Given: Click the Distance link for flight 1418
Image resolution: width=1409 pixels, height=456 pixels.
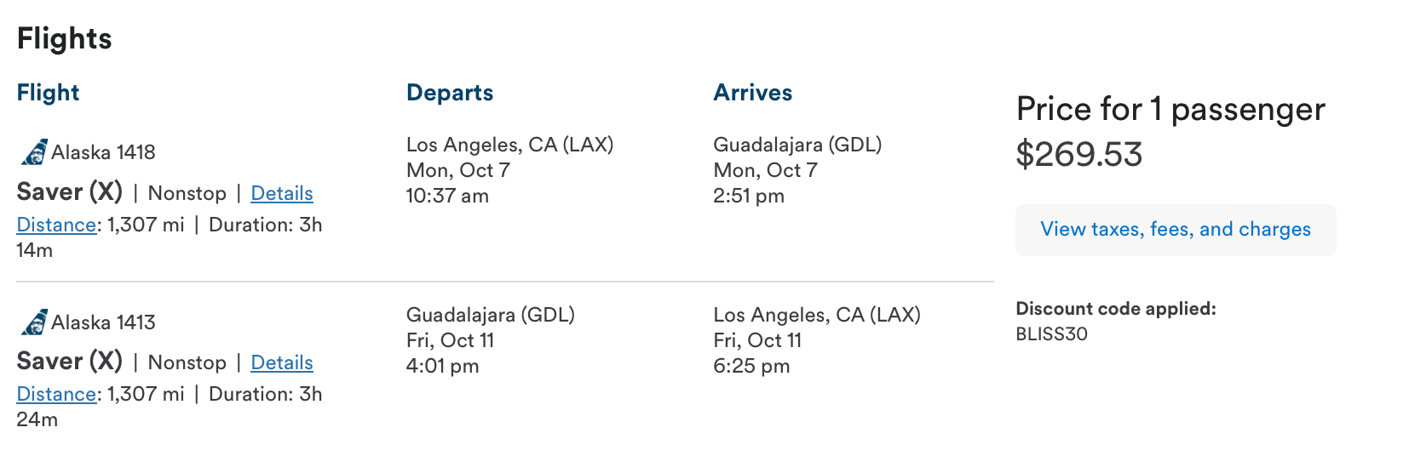Looking at the screenshot, I should (x=56, y=225).
